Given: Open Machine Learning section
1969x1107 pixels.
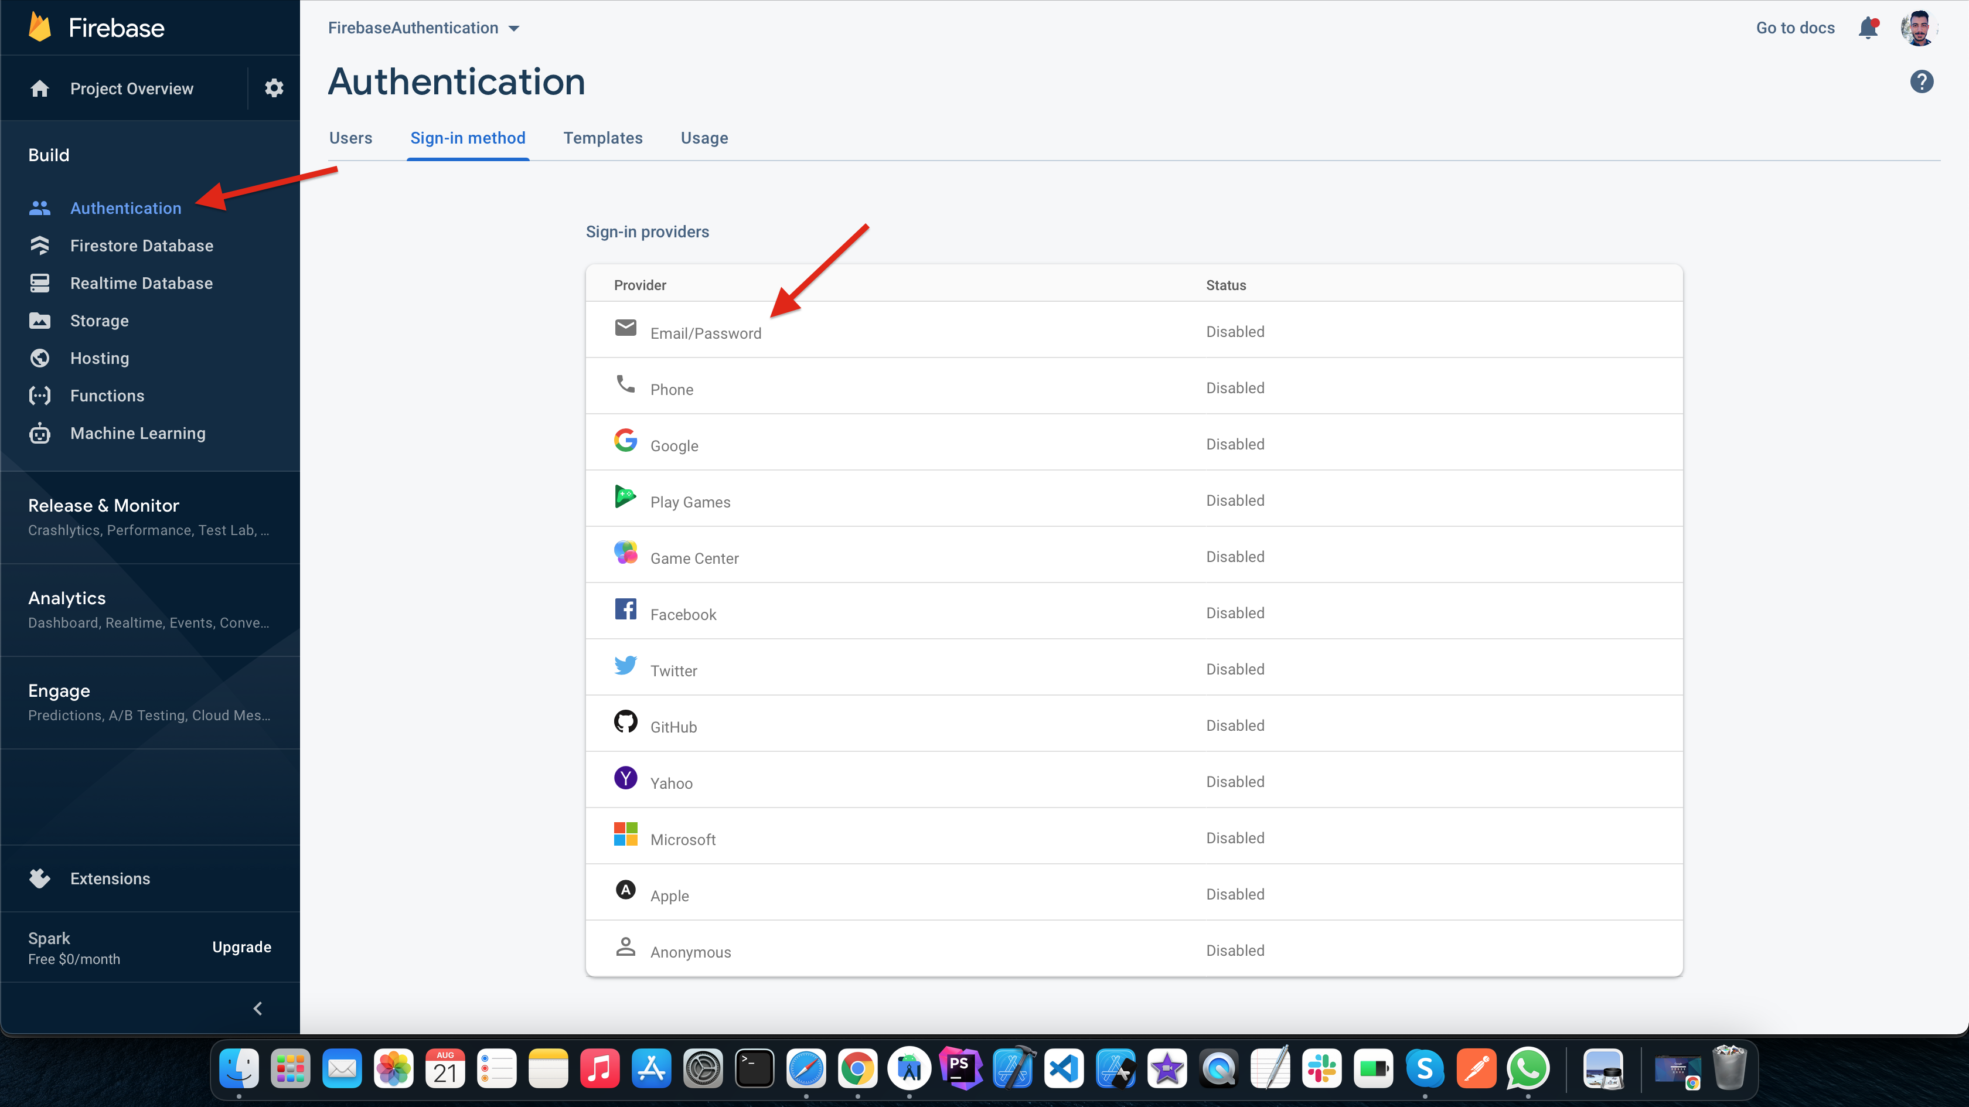Looking at the screenshot, I should [x=138, y=432].
